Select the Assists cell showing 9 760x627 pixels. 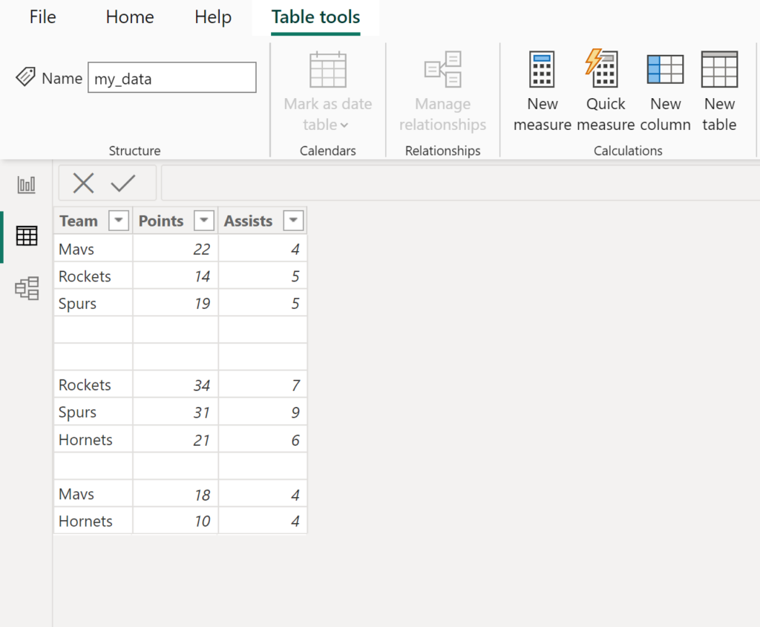pos(263,412)
